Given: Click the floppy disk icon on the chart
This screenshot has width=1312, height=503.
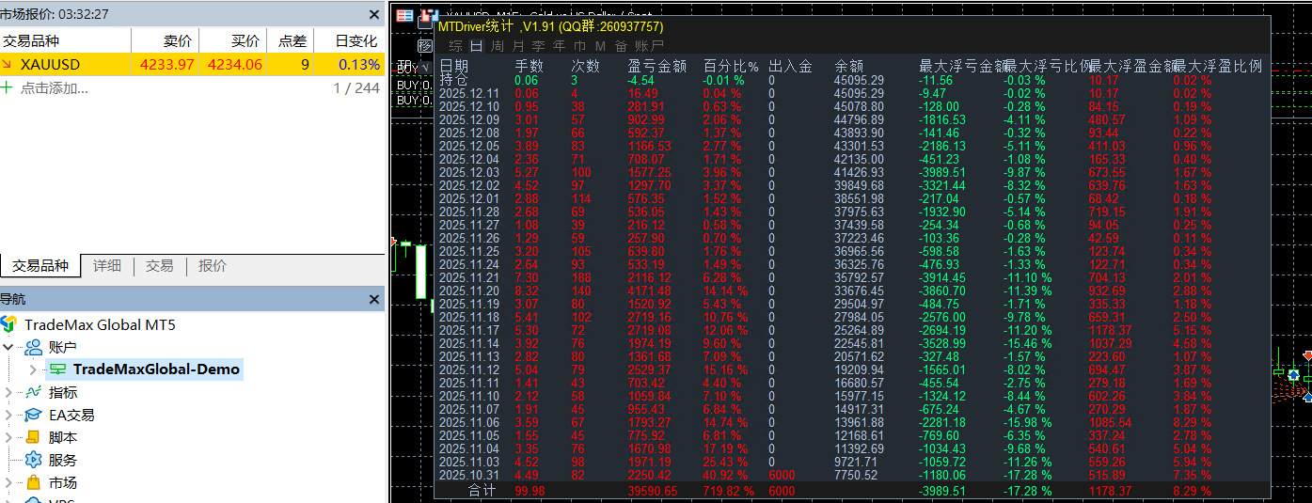Looking at the screenshot, I should [x=428, y=15].
